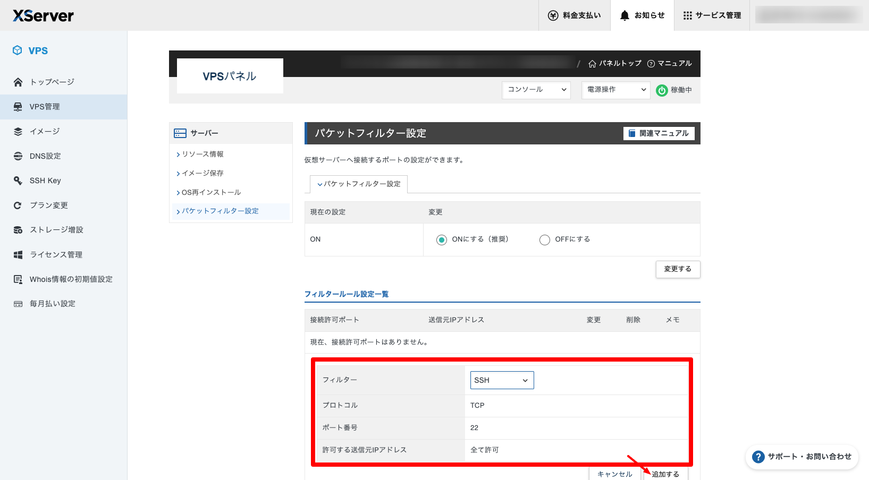This screenshot has height=480, width=869.
Task: Click the bell icon for お知らせ
Action: [x=625, y=15]
